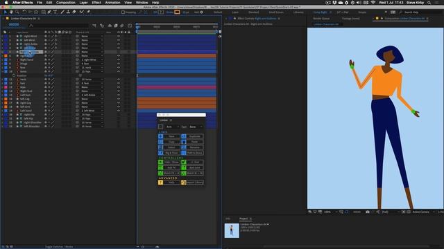This screenshot has height=249, width=444.
Task: Switch to the Footage (none) tab
Action: coord(351,19)
